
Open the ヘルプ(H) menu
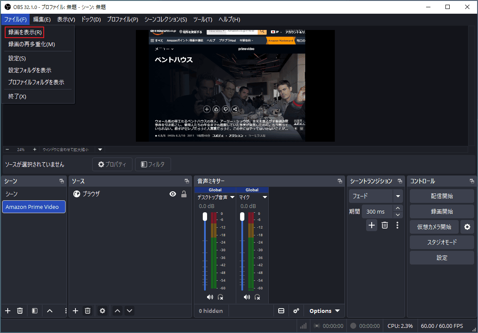click(229, 20)
